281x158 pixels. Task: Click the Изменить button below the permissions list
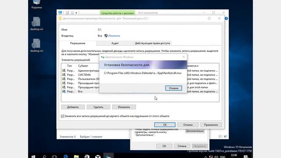click(x=124, y=107)
